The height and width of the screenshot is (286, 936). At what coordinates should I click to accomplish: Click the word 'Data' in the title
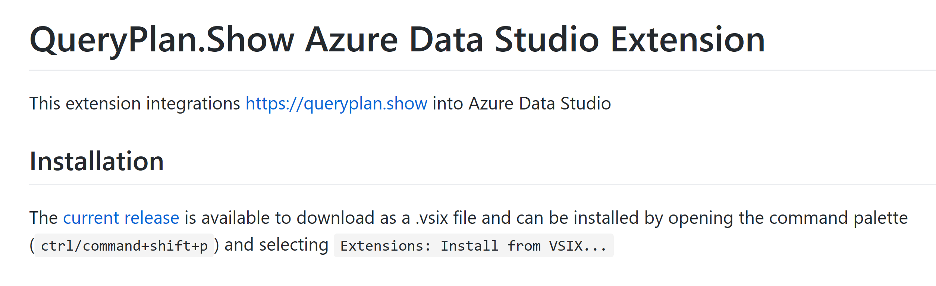click(446, 40)
